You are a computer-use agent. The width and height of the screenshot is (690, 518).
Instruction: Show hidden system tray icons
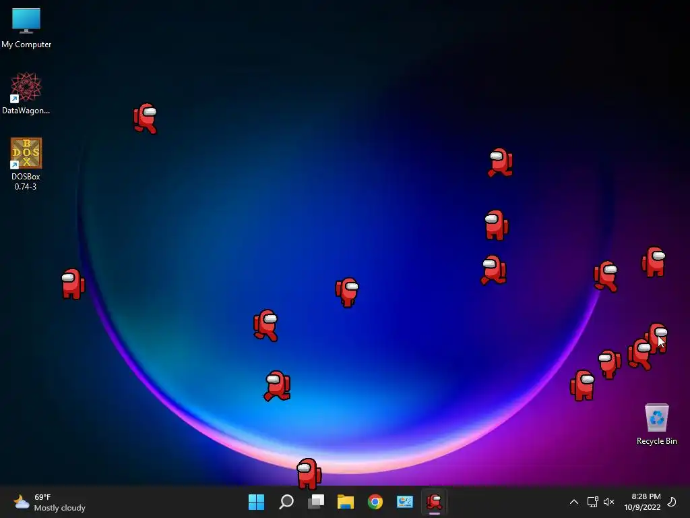tap(574, 502)
